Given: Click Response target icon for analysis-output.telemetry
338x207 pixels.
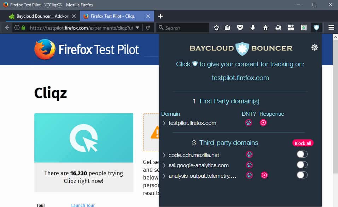Looking at the screenshot, I should [x=264, y=175].
